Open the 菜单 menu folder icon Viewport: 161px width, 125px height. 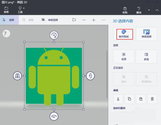coord(6,8)
